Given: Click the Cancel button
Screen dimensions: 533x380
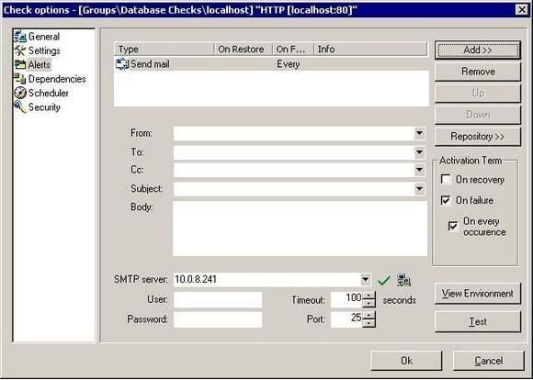Looking at the screenshot, I should [x=489, y=361].
